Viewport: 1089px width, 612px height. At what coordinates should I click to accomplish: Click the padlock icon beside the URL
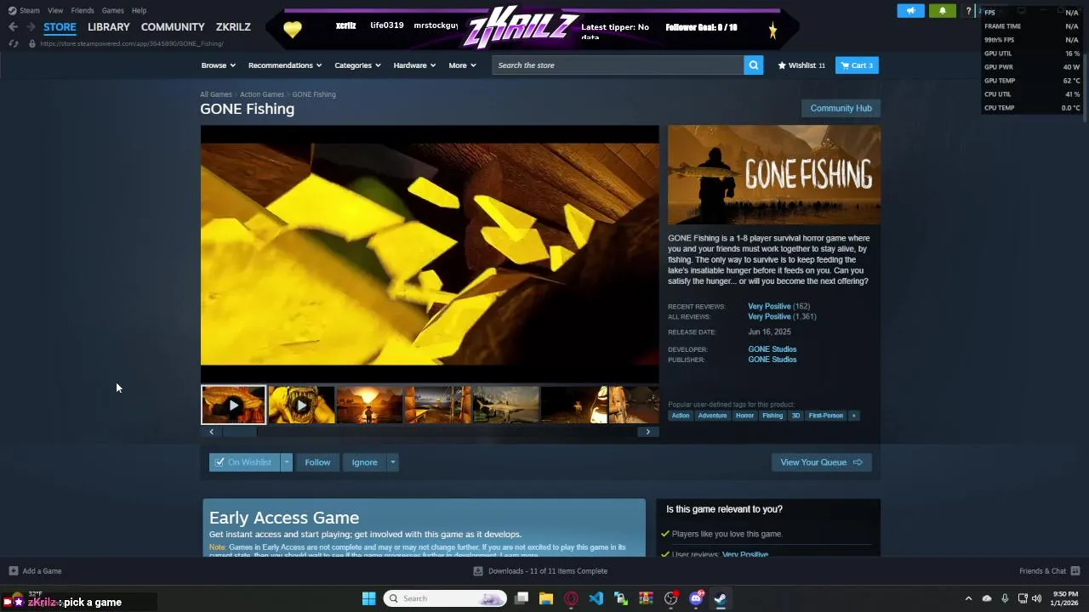tap(32, 43)
